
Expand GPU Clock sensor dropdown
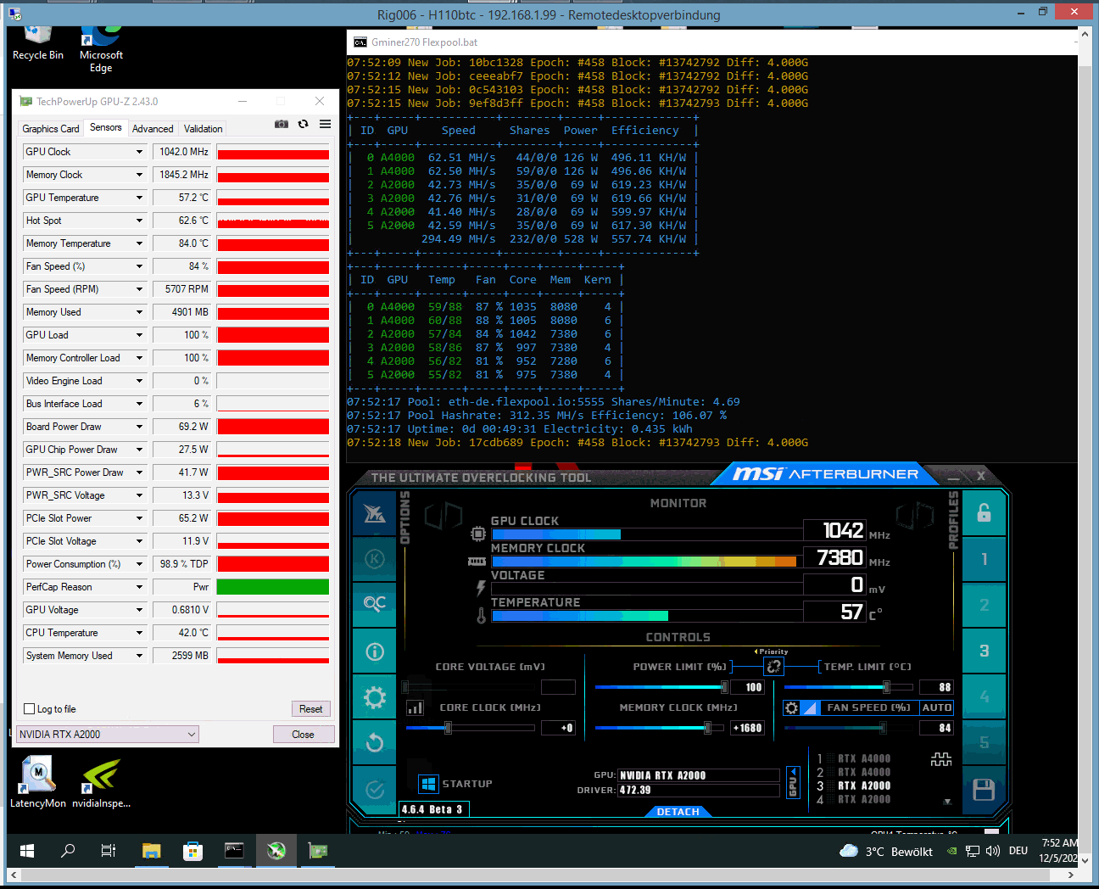(139, 152)
